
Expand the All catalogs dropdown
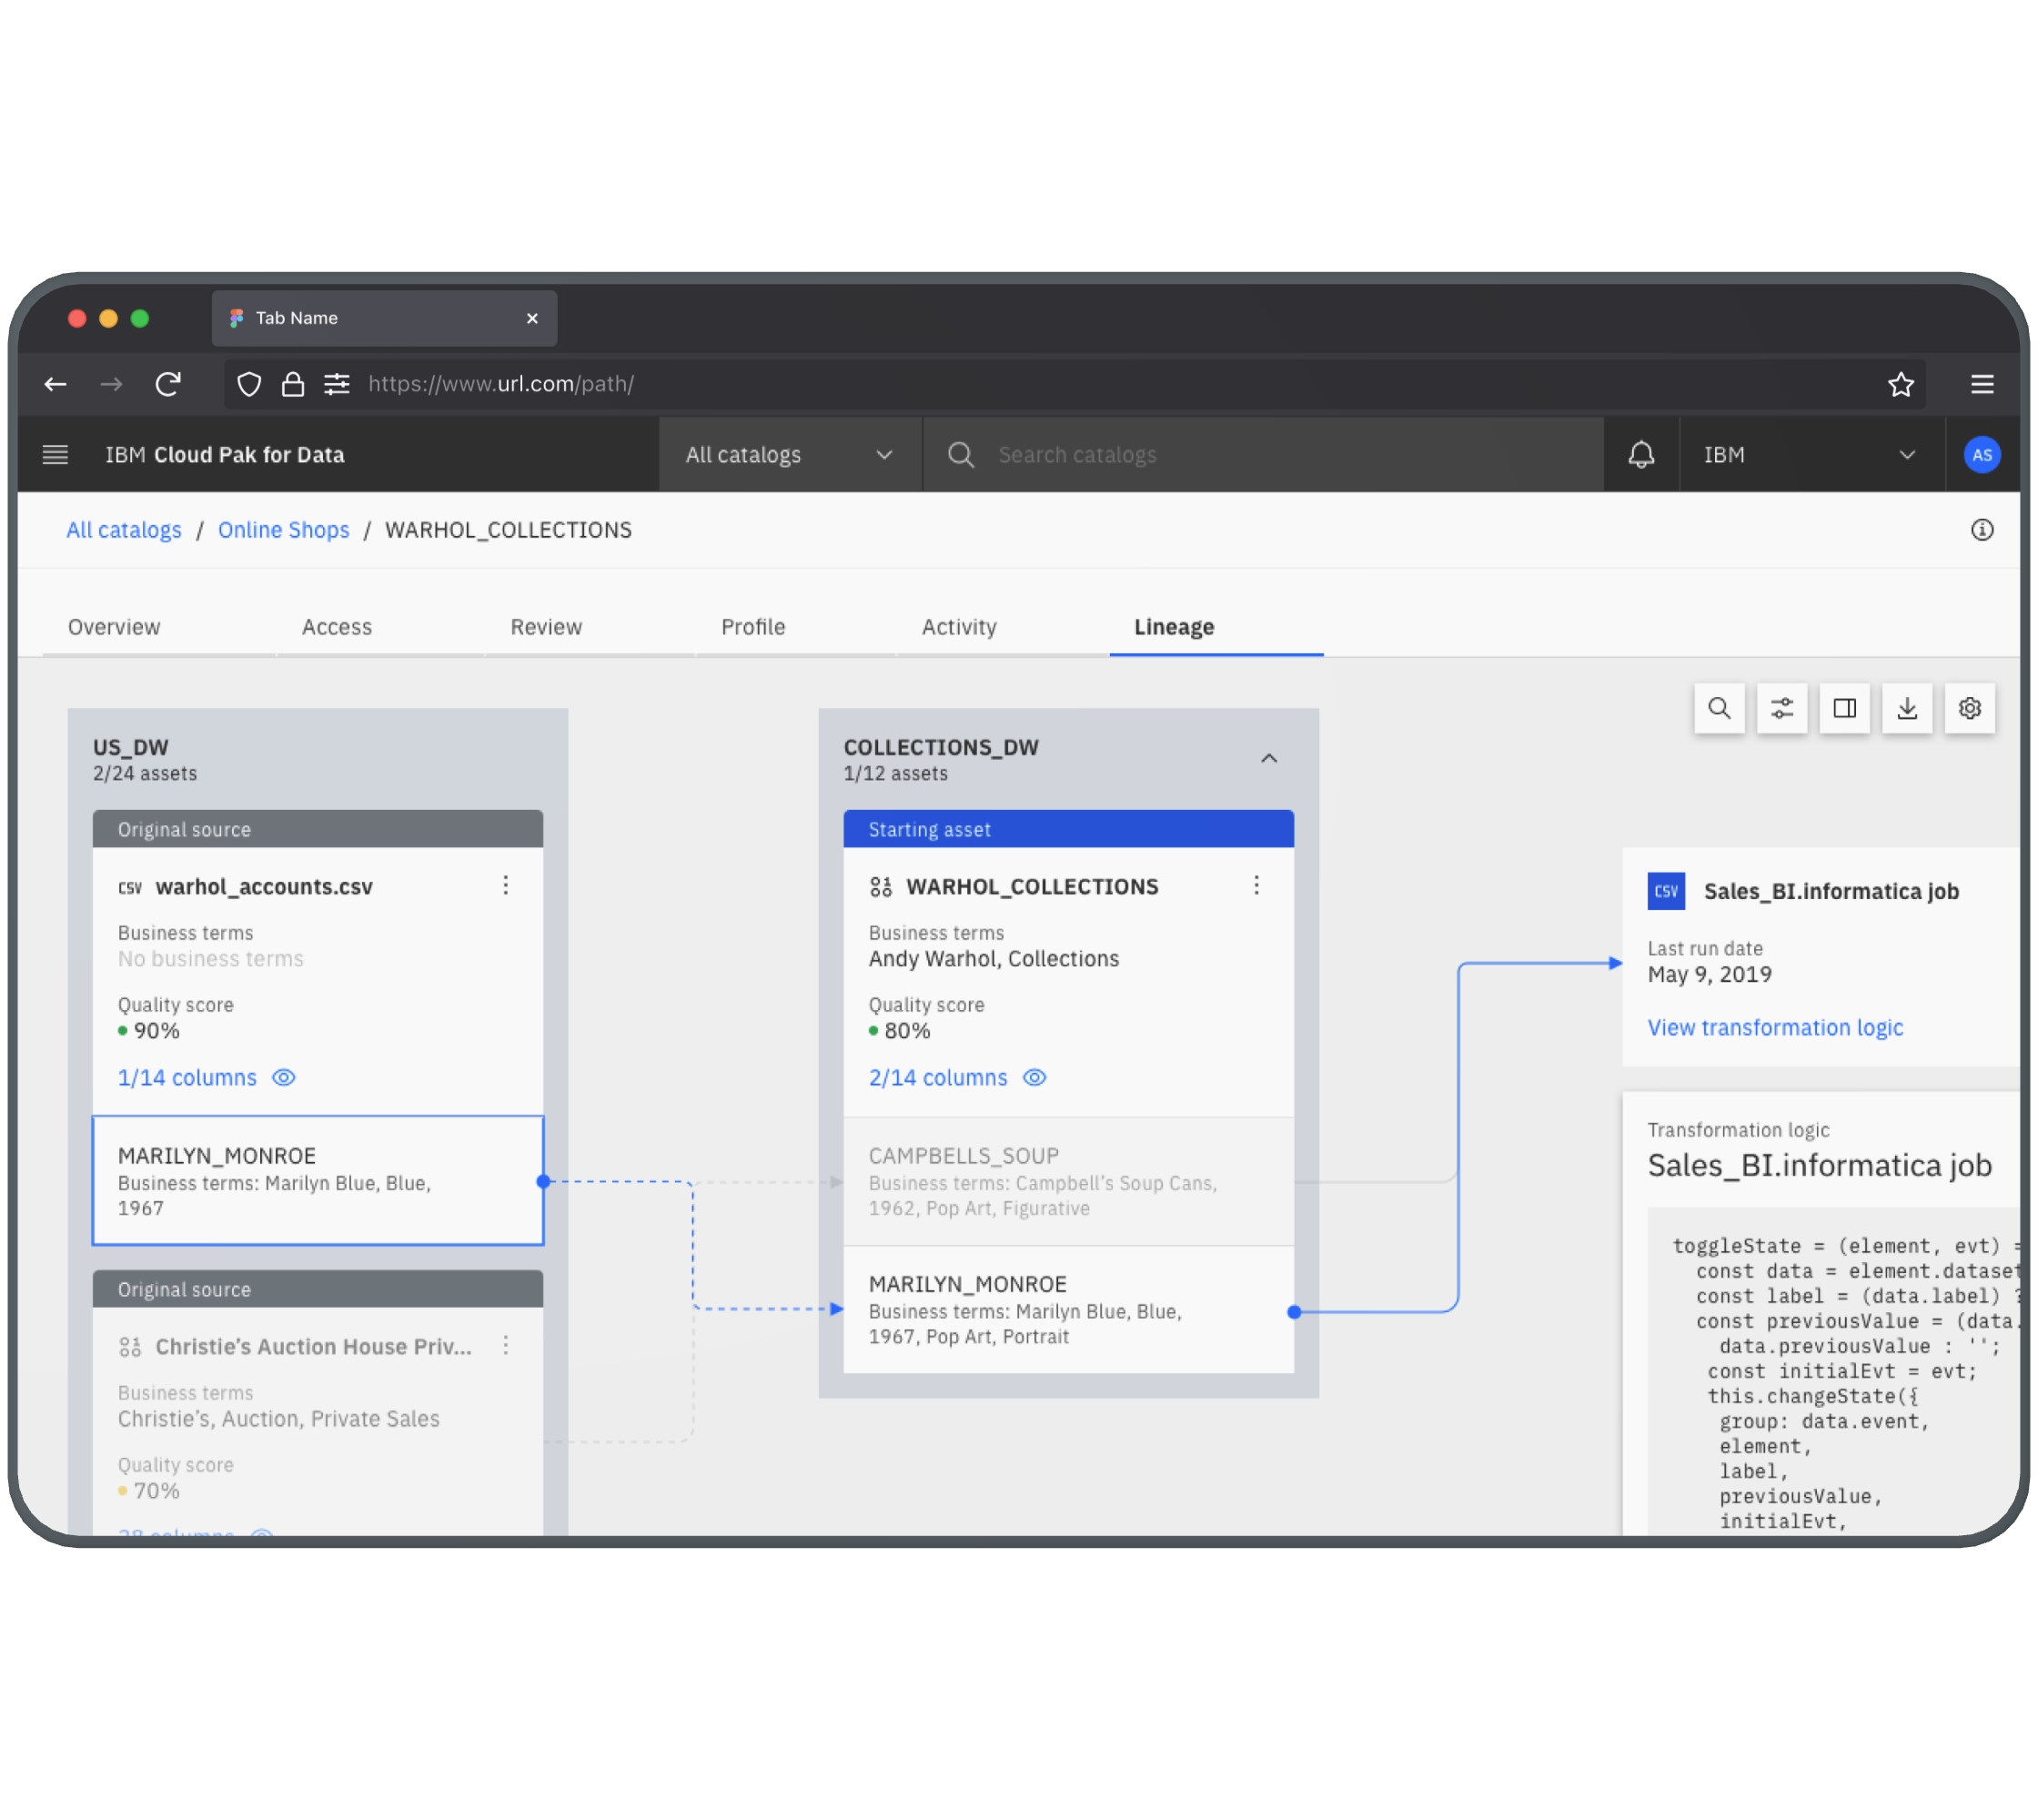pos(789,455)
